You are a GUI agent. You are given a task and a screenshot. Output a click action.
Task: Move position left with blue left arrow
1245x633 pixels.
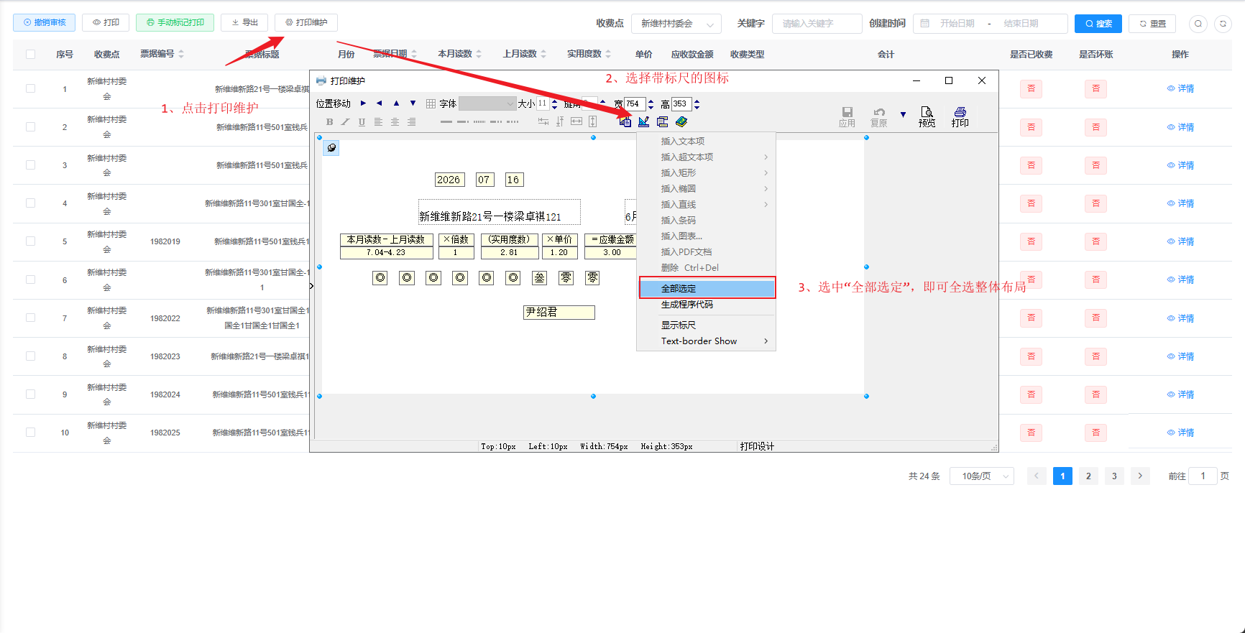[x=379, y=103]
